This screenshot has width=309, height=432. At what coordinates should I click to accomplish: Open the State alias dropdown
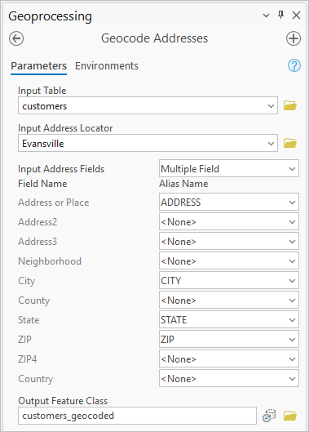click(229, 319)
